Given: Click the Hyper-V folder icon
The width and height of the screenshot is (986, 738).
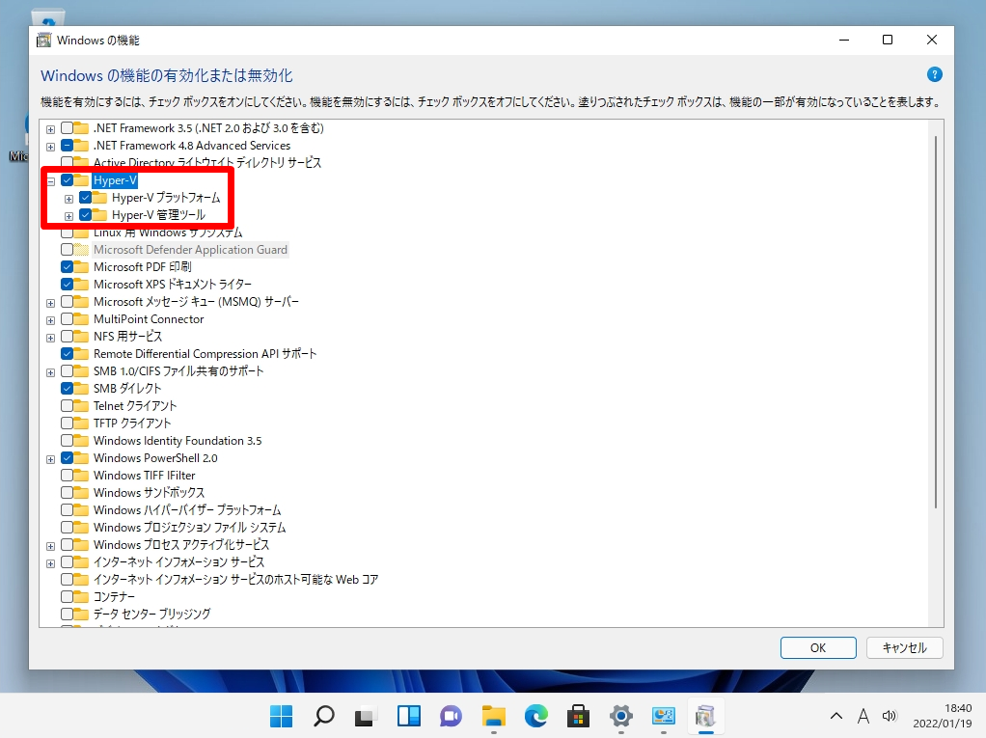Looking at the screenshot, I should click(81, 180).
